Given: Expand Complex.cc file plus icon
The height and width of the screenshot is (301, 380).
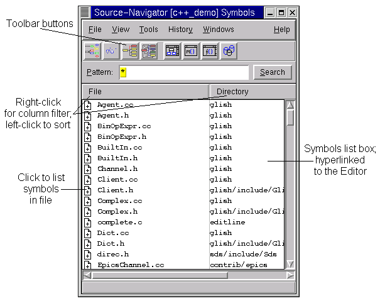Looking at the screenshot, I should pos(87,201).
